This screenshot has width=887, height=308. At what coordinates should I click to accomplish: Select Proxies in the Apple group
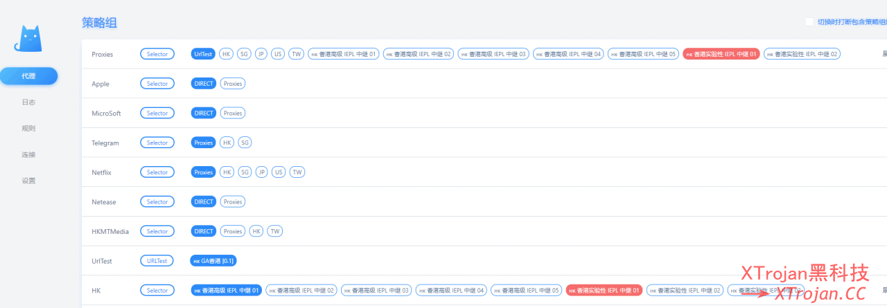(233, 84)
